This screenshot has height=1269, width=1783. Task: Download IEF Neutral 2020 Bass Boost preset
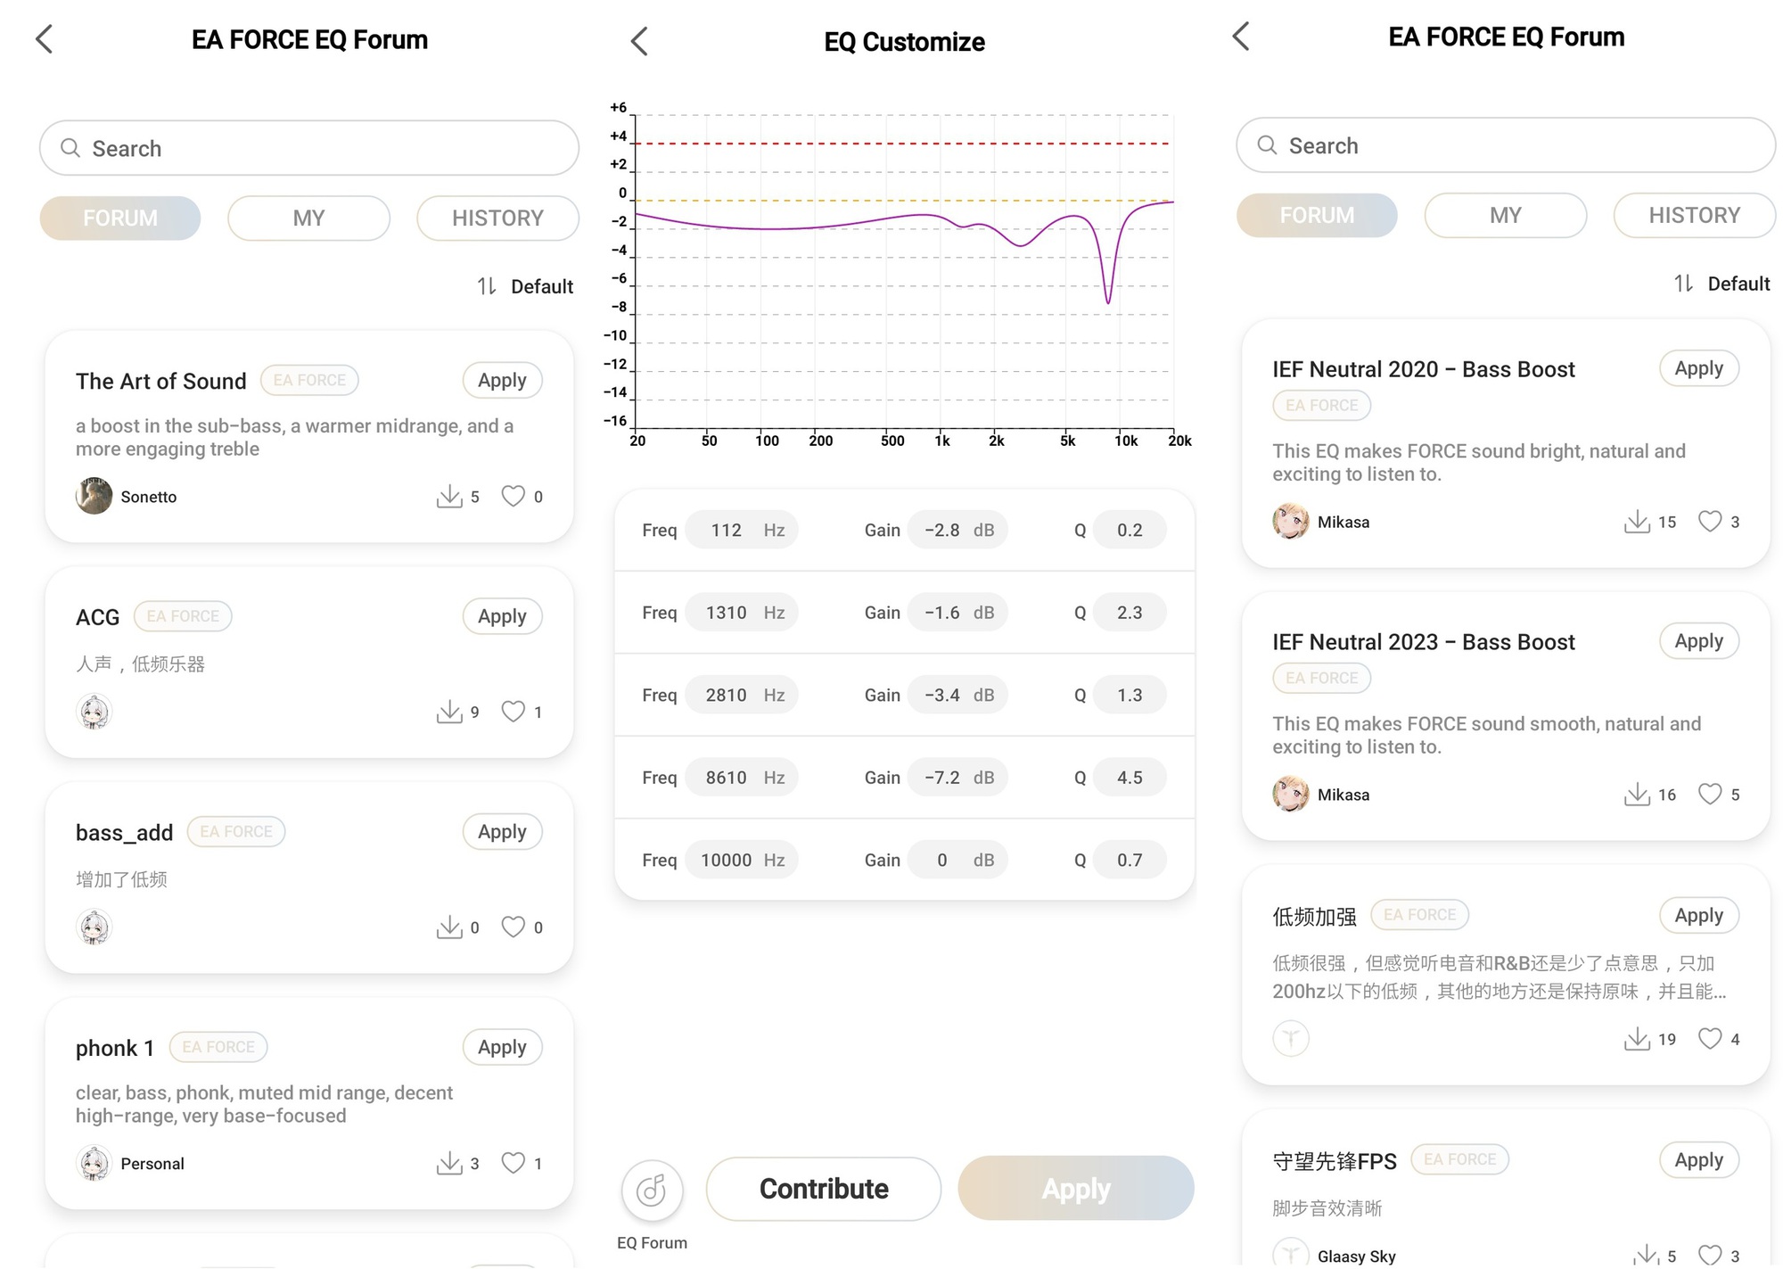1637,522
